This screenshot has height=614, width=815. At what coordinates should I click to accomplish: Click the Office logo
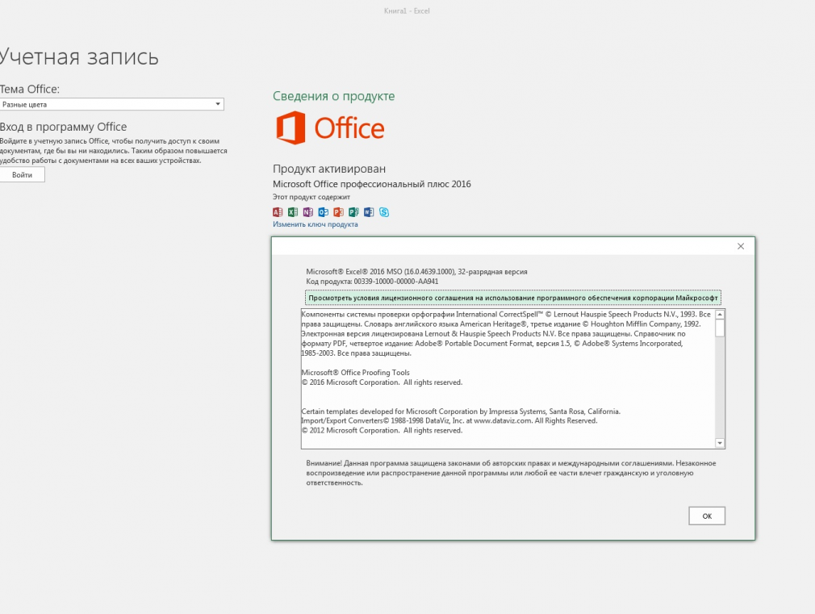(x=330, y=127)
